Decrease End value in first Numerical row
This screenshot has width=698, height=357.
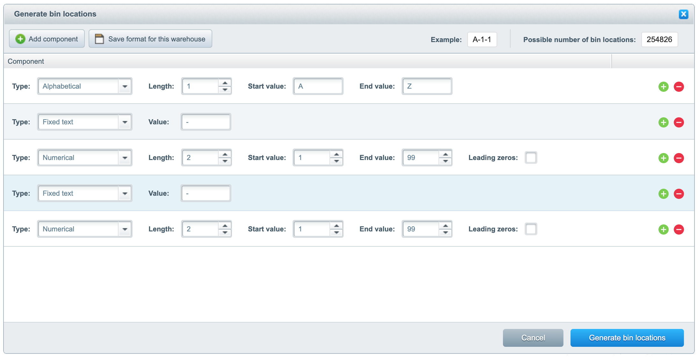click(445, 161)
